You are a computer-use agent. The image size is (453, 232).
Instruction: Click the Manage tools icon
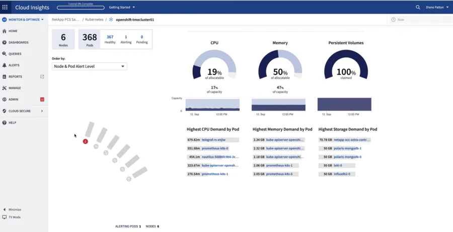tap(5, 88)
